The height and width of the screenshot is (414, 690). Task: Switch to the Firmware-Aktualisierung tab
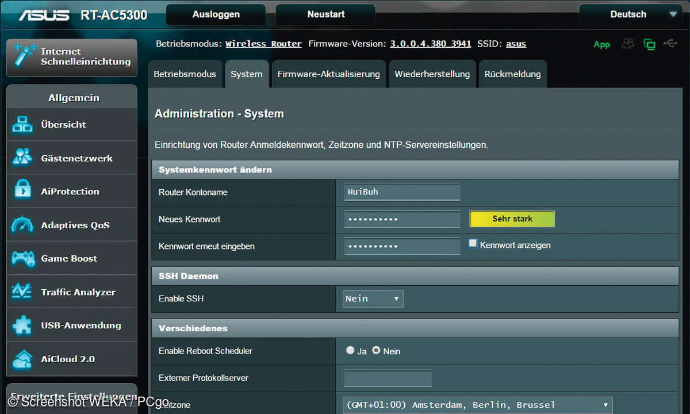click(329, 74)
